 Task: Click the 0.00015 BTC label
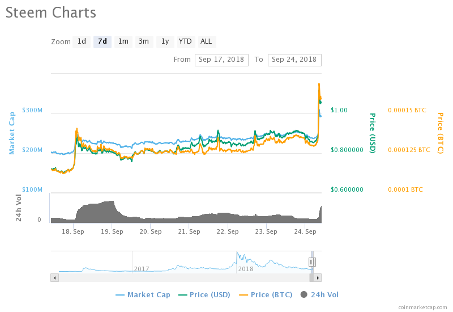(x=407, y=110)
